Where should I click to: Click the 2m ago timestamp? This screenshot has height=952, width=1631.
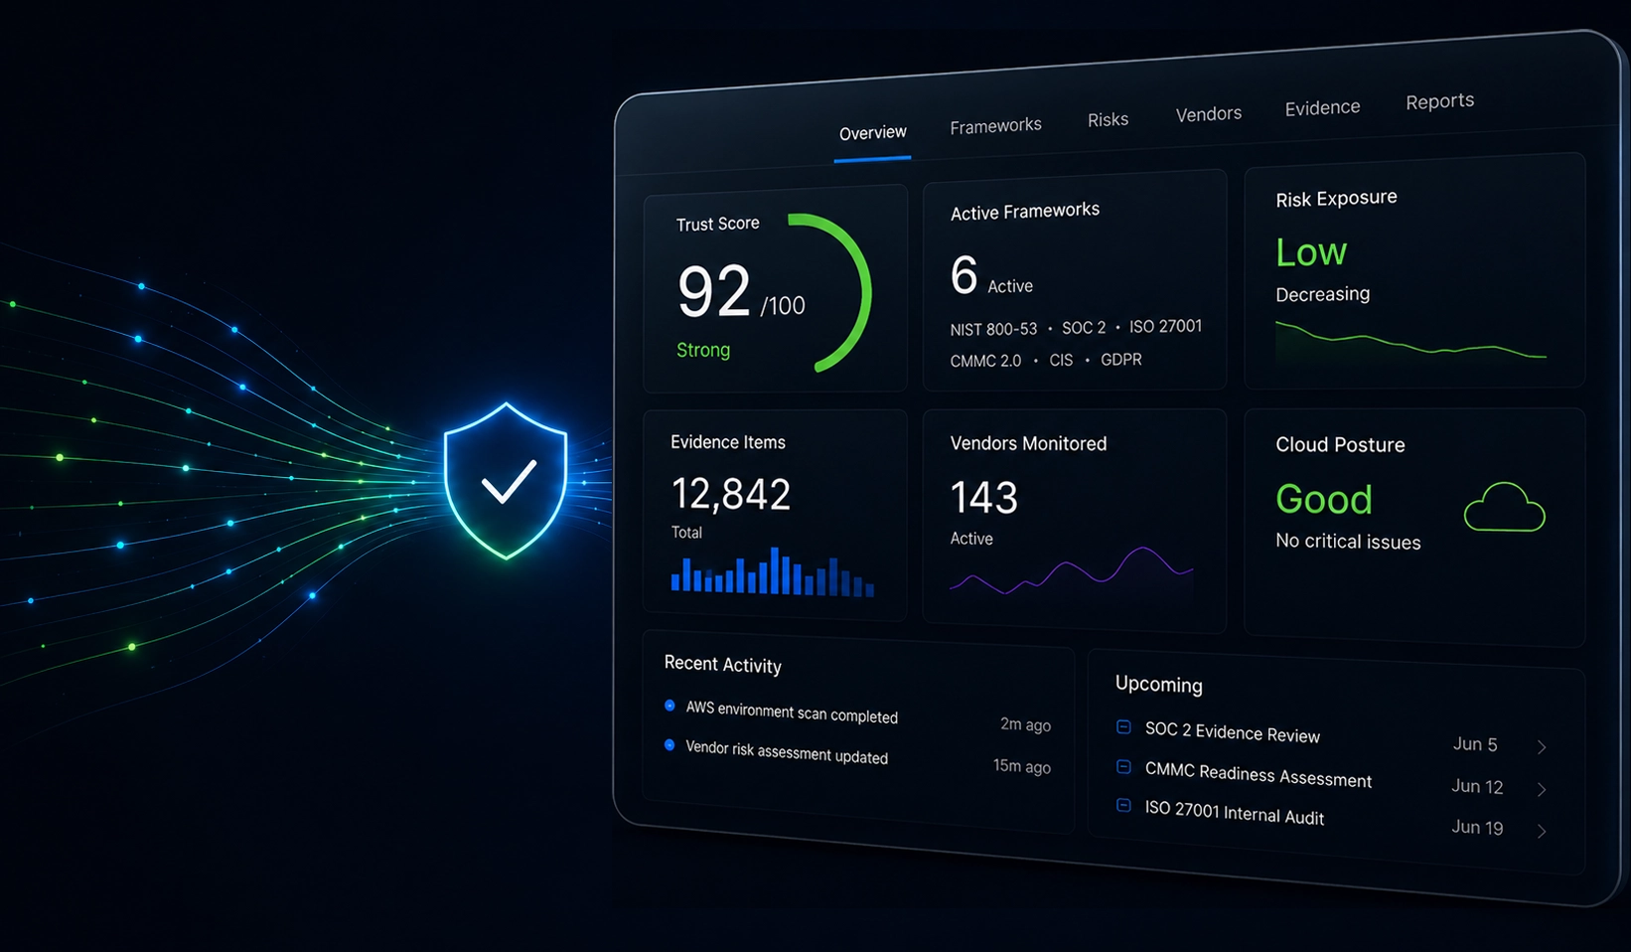point(1025,724)
